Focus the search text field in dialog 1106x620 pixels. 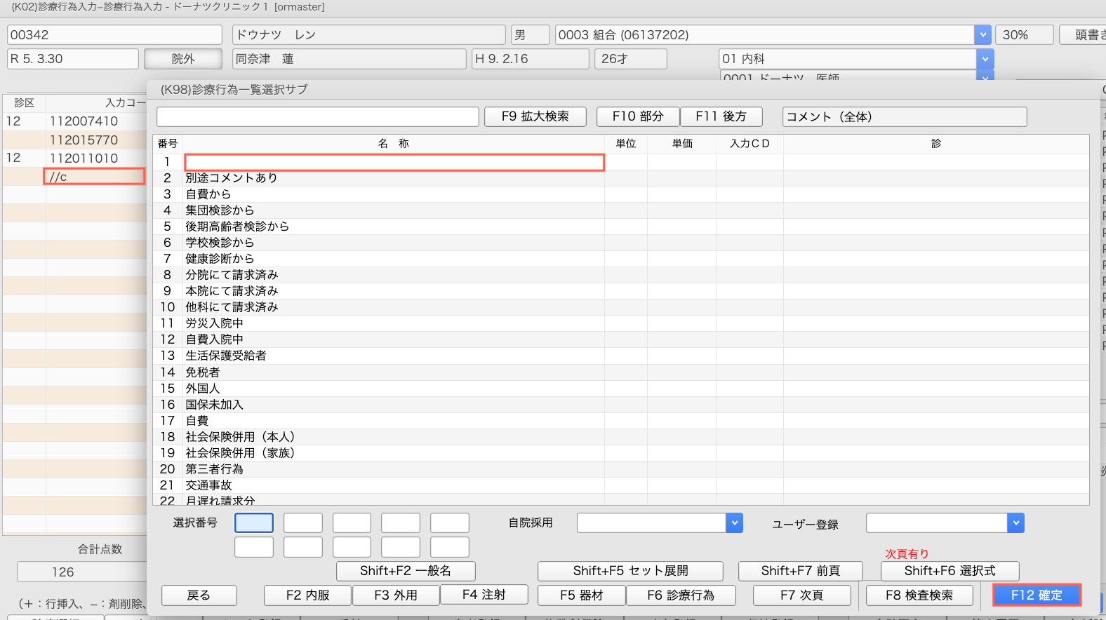point(317,116)
